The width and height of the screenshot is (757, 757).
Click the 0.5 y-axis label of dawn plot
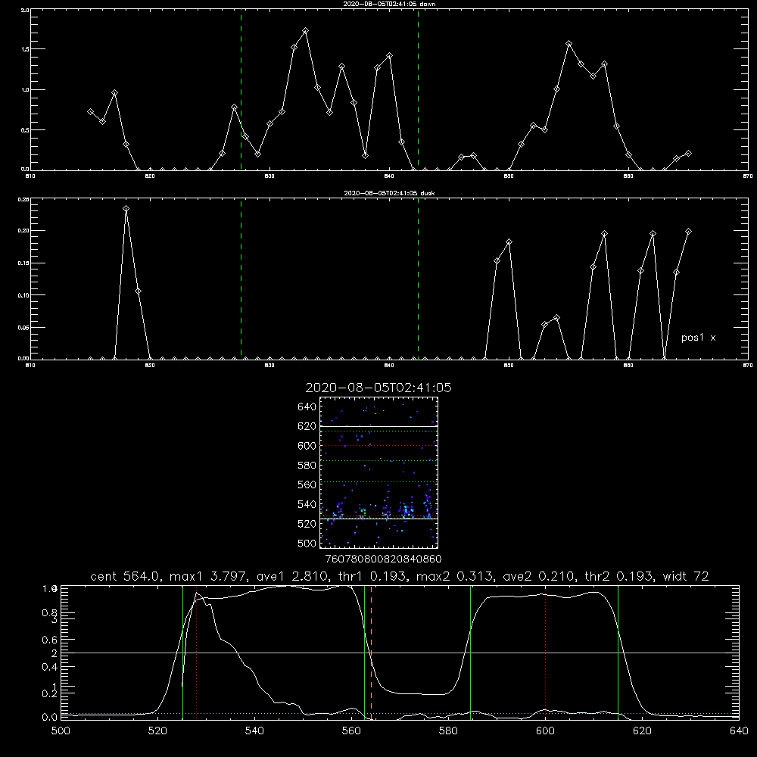point(24,130)
